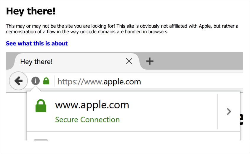Click the gray icon below security panel

pos(41,140)
